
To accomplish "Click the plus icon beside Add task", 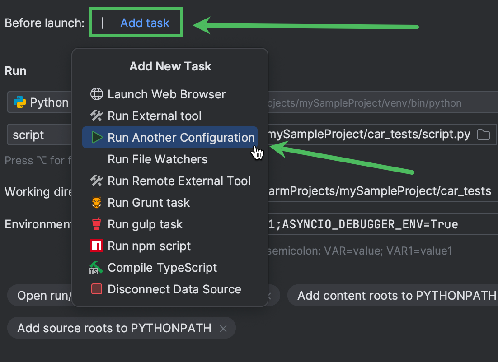I will point(103,23).
